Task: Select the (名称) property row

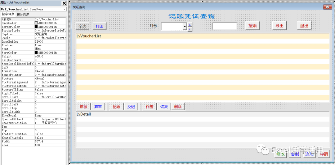Action: coord(33,19)
